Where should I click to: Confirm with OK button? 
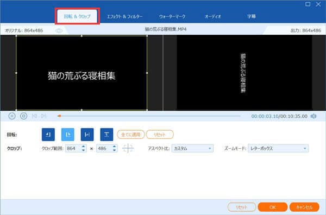(273, 207)
